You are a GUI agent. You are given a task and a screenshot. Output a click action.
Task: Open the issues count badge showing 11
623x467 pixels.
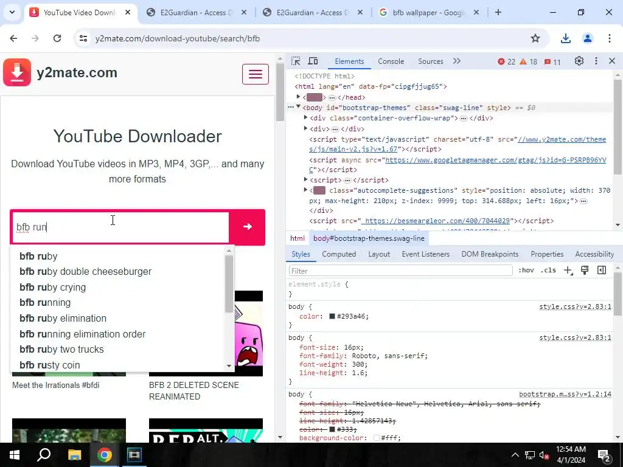click(x=552, y=61)
